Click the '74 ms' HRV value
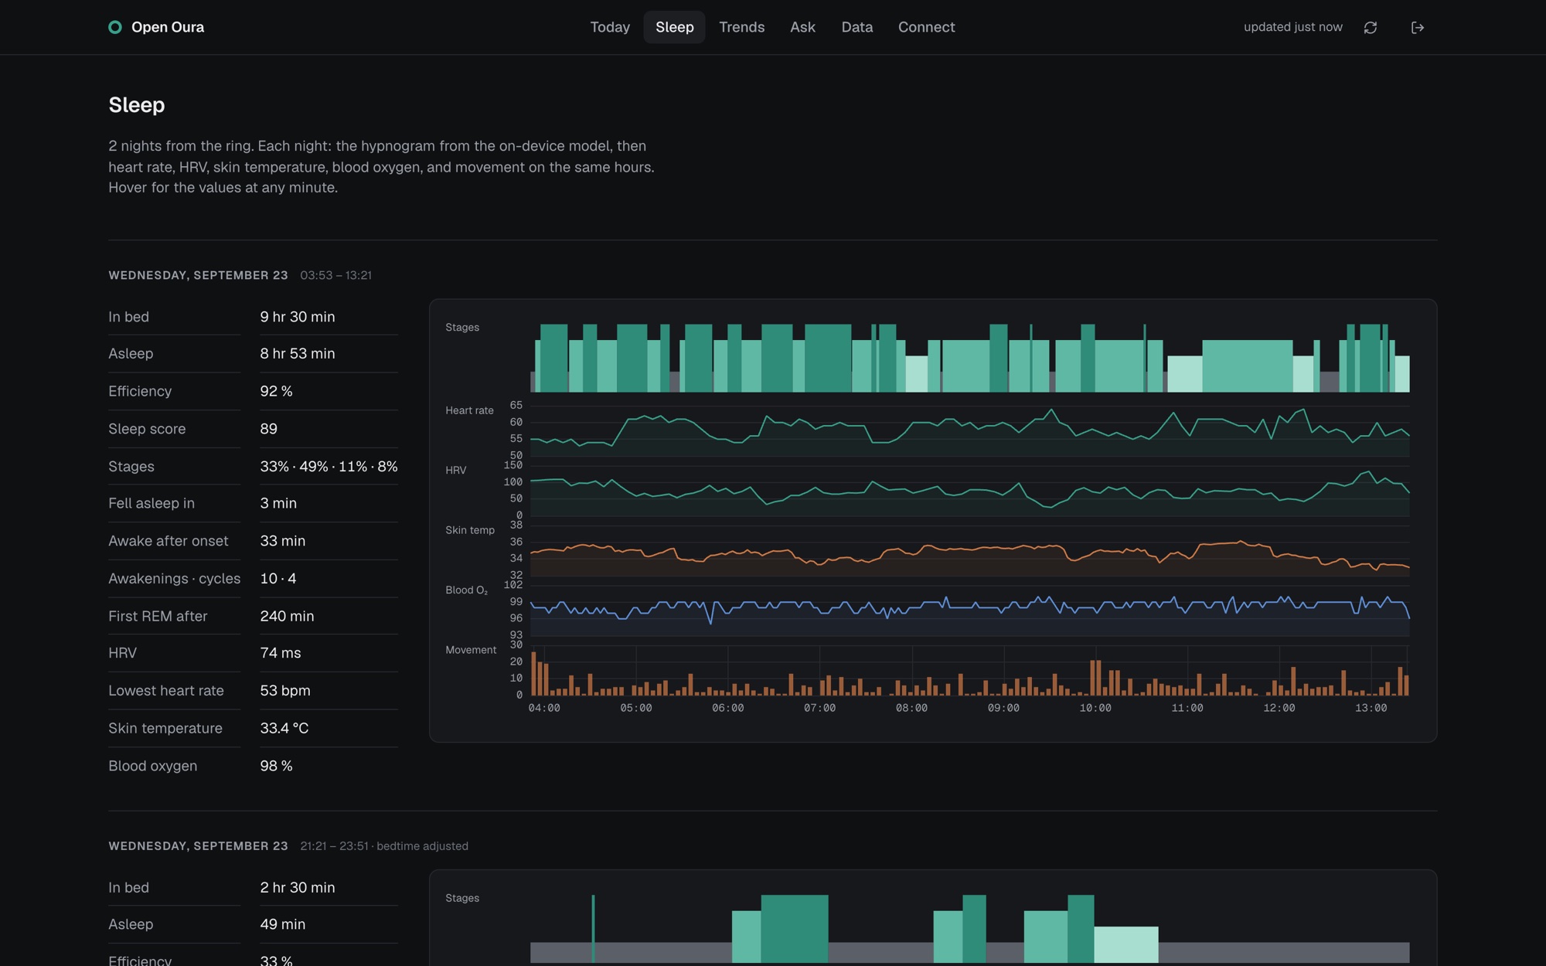The image size is (1546, 966). 281,653
